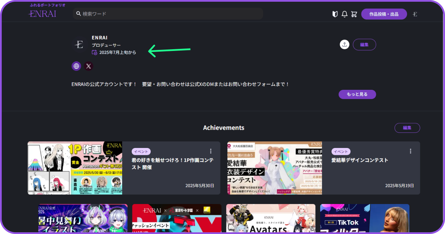Image resolution: width=445 pixels, height=234 pixels.
Task: Click the ENRAI profile name text
Action: click(x=100, y=38)
